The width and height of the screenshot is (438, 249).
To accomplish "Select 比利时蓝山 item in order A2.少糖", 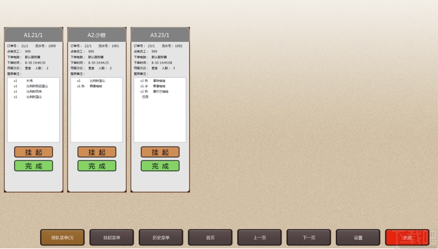I will 97,81.
